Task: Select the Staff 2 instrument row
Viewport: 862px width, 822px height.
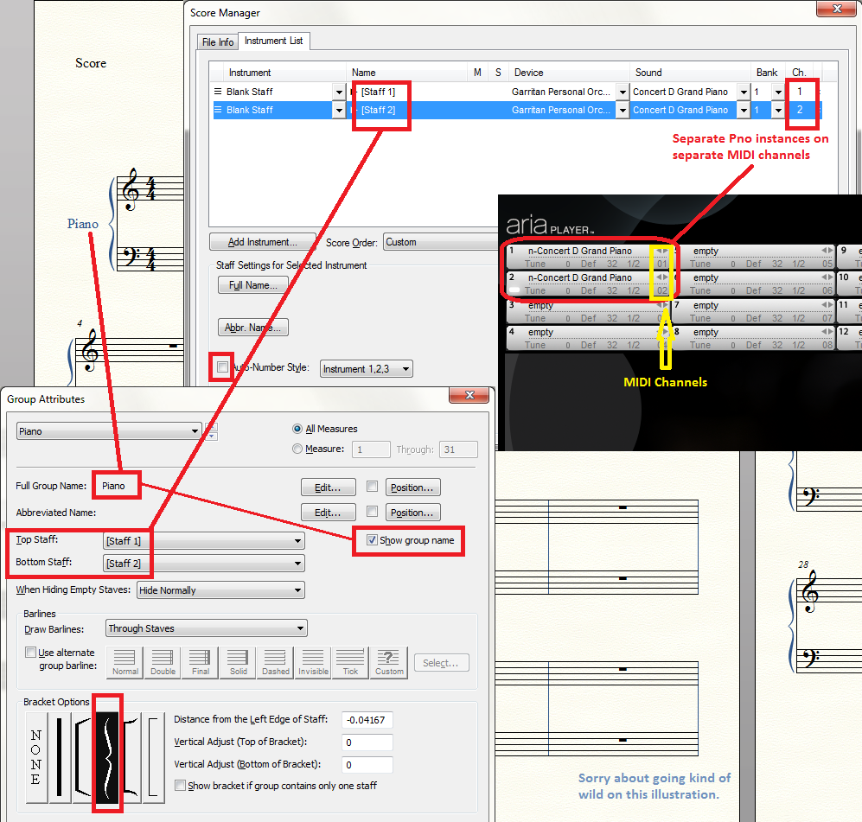Action: pyautogui.click(x=277, y=110)
